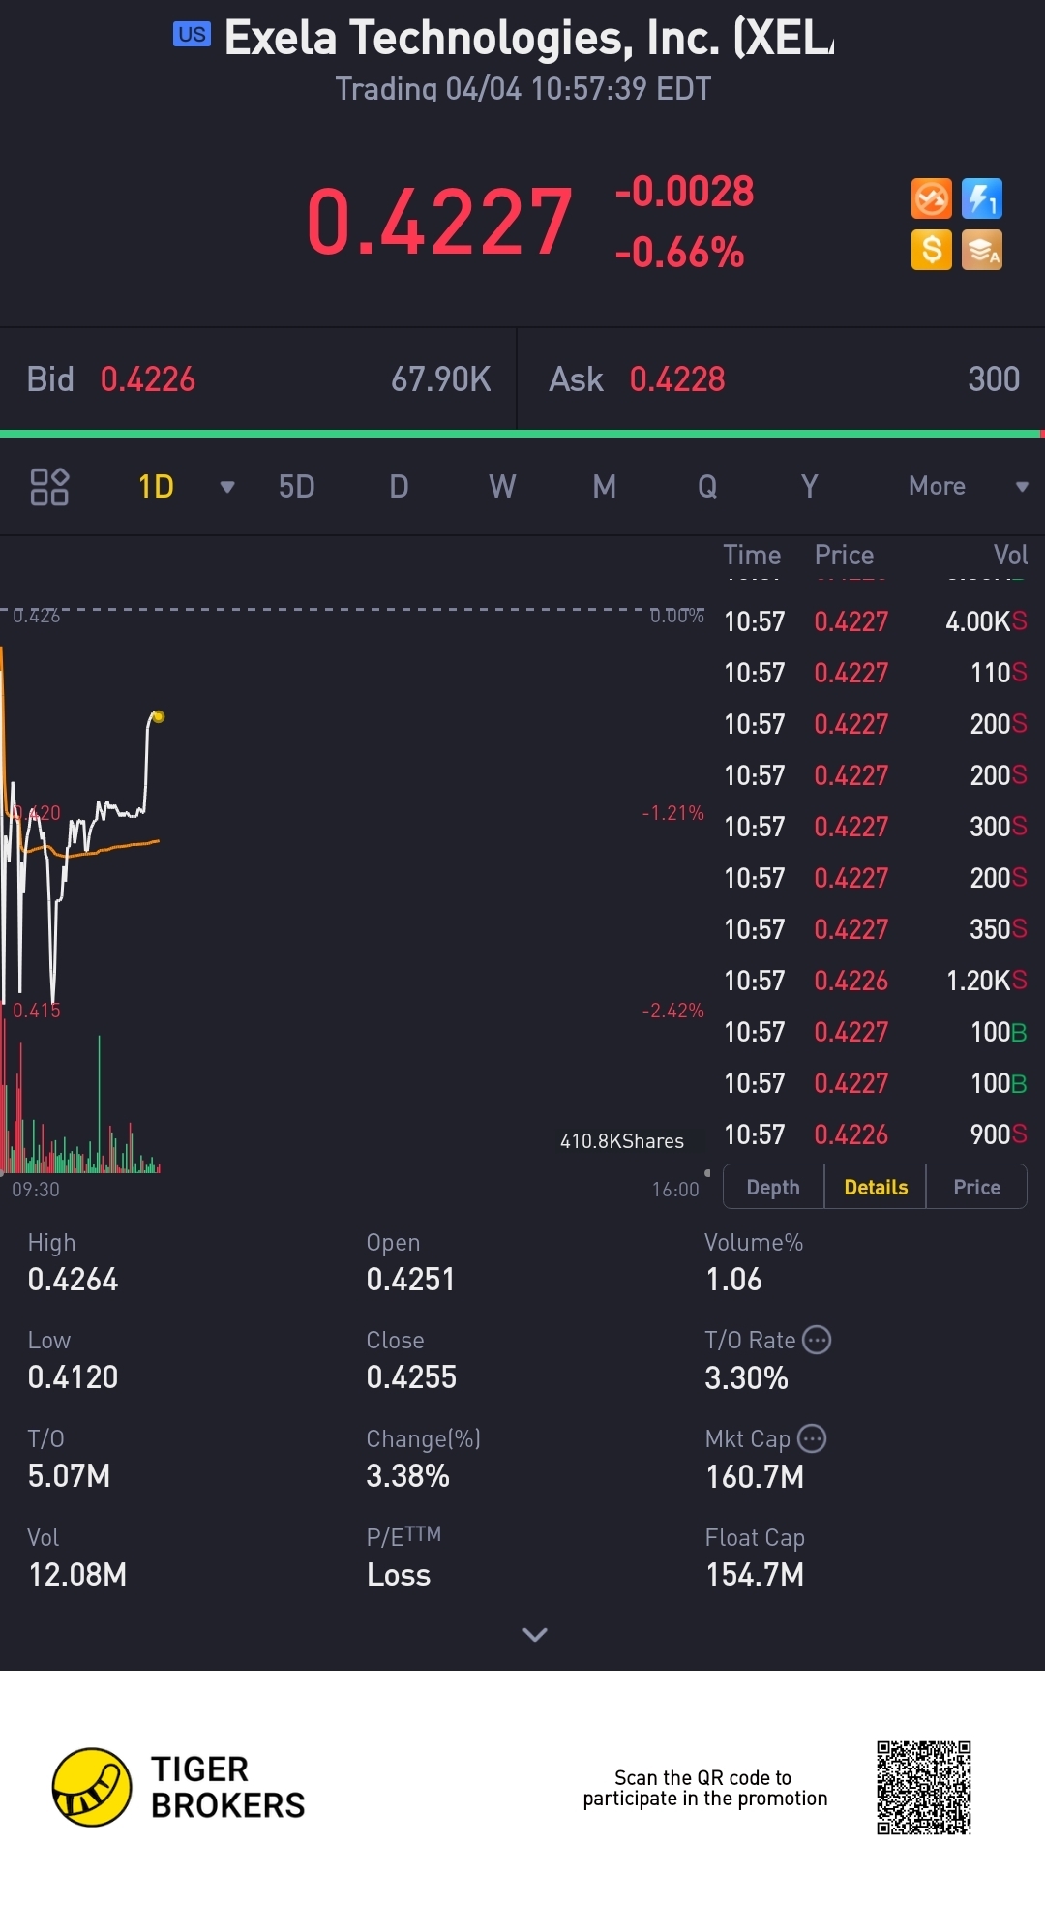Switch to the Q quarterly chart tab
Image resolution: width=1045 pixels, height=1905 pixels.
click(707, 486)
